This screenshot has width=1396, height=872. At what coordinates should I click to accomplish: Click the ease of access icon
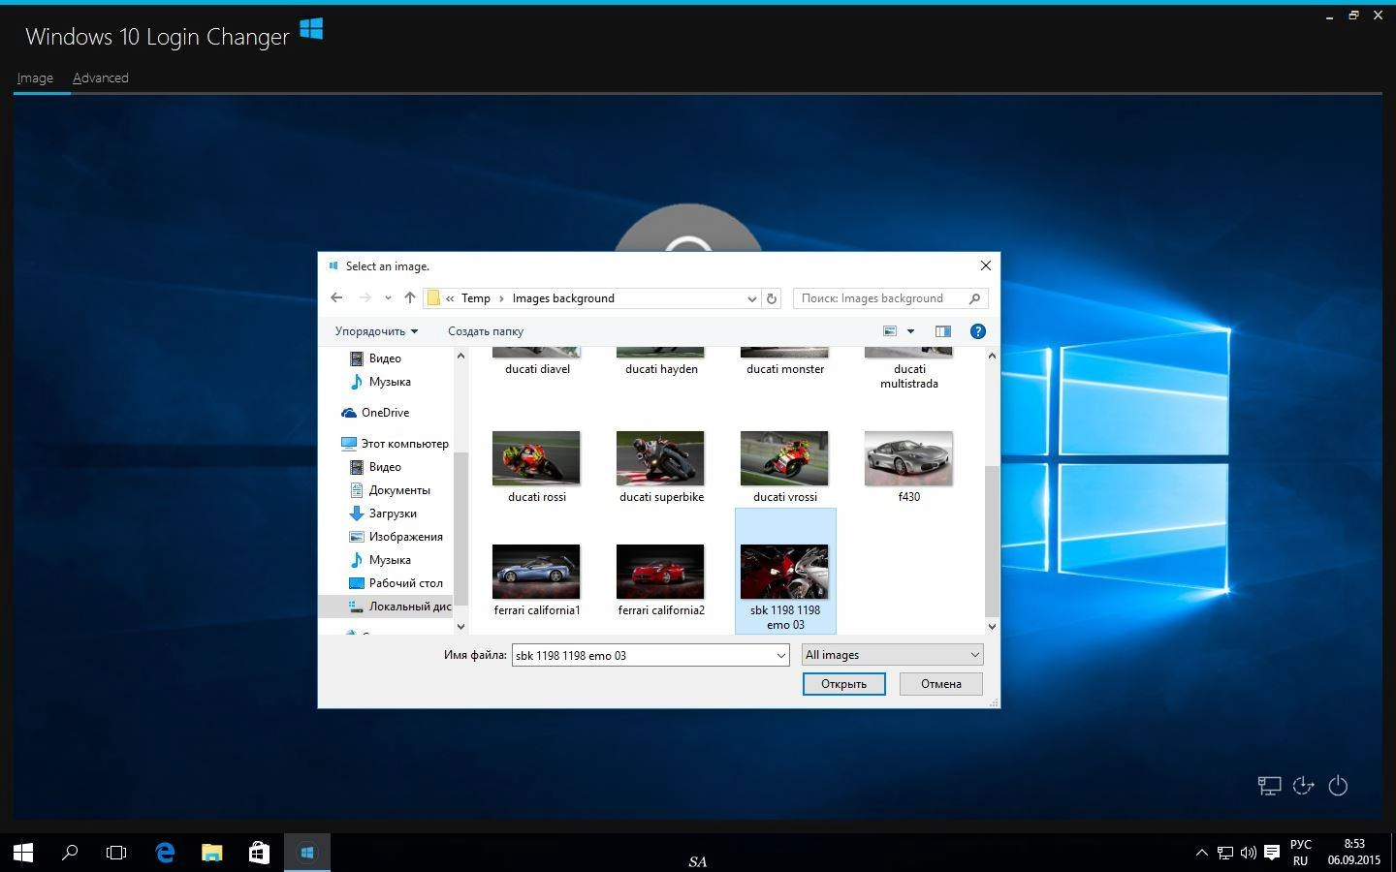[1303, 786]
